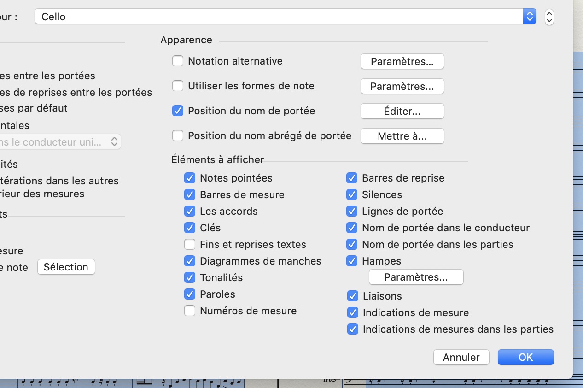The image size is (583, 388).
Task: Enable Position du nom abrégé de portée
Action: pos(178,135)
